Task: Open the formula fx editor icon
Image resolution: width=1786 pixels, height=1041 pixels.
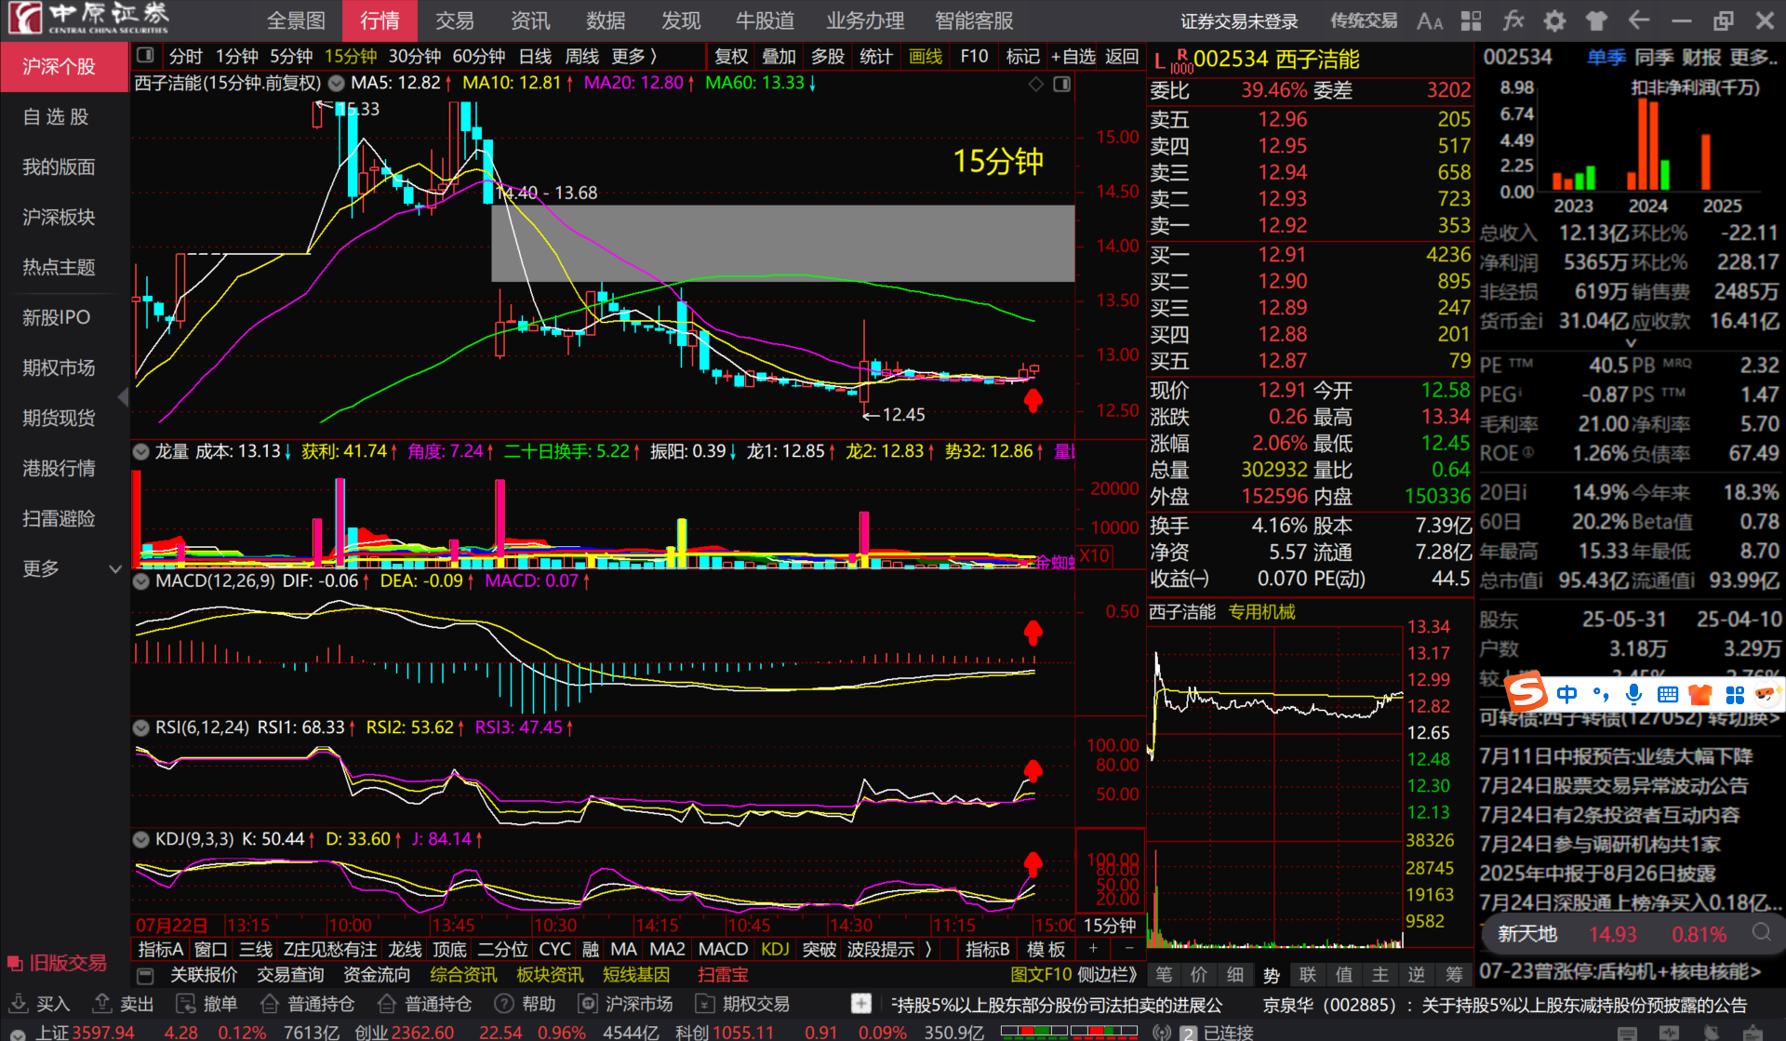Action: (1513, 20)
